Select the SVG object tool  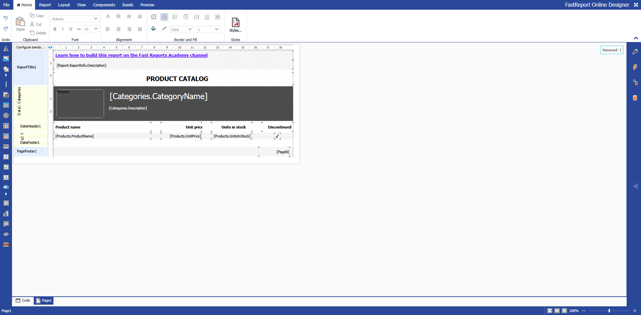[6, 245]
